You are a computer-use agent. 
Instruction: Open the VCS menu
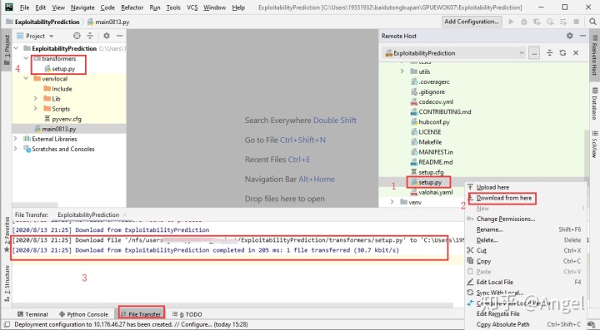192,7
